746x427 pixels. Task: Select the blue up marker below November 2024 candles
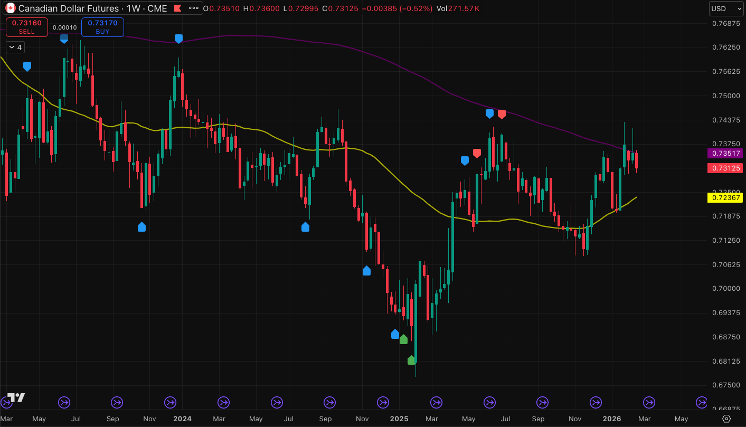tap(366, 271)
